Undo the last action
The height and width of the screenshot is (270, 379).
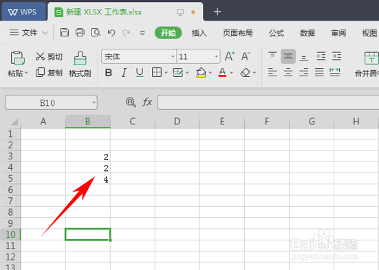coord(111,32)
